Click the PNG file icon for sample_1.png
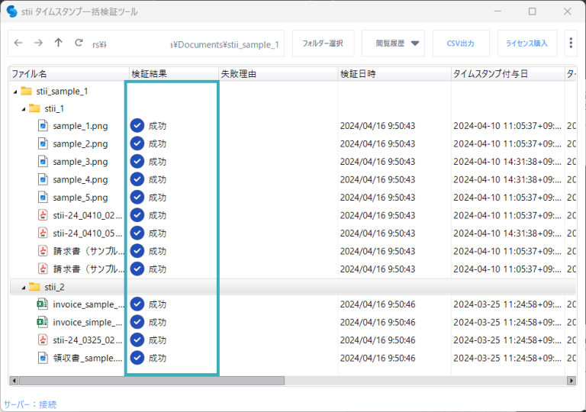This screenshot has height=412, width=586. point(43,126)
